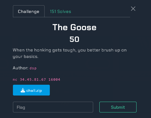Close the challenge dialog with the X icon
This screenshot has height=118, width=151.
pos(133,9)
